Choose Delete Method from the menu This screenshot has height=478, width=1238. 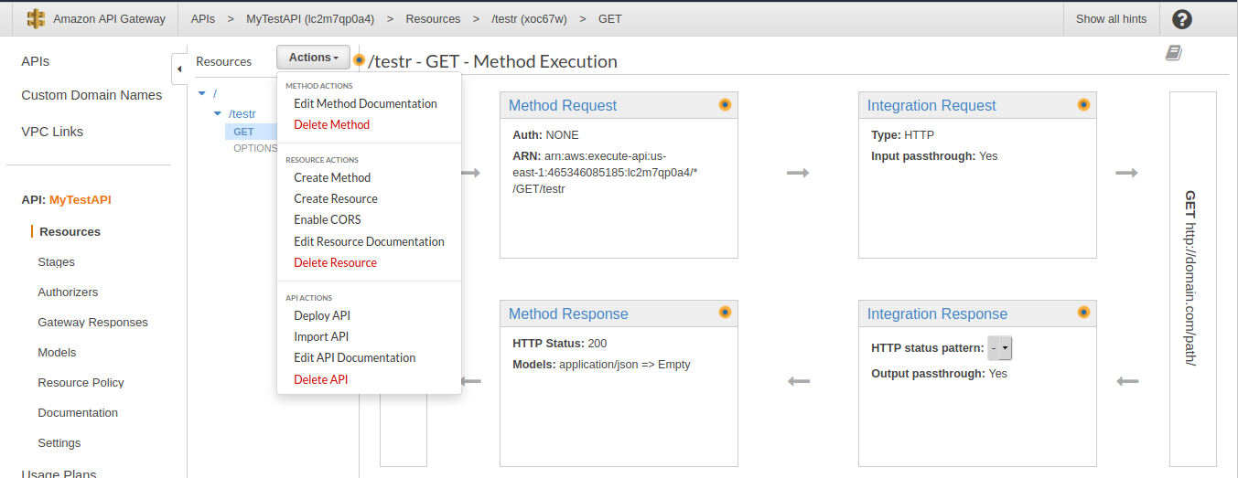[331, 124]
